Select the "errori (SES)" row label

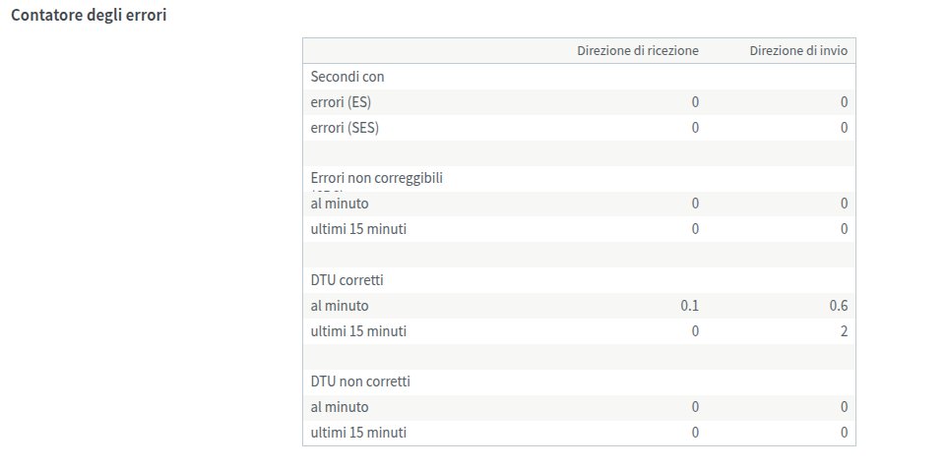tap(345, 128)
